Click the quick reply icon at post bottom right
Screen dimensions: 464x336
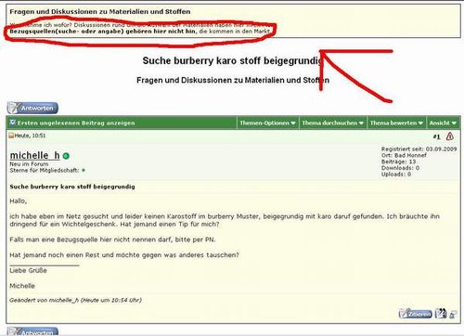coord(453,315)
